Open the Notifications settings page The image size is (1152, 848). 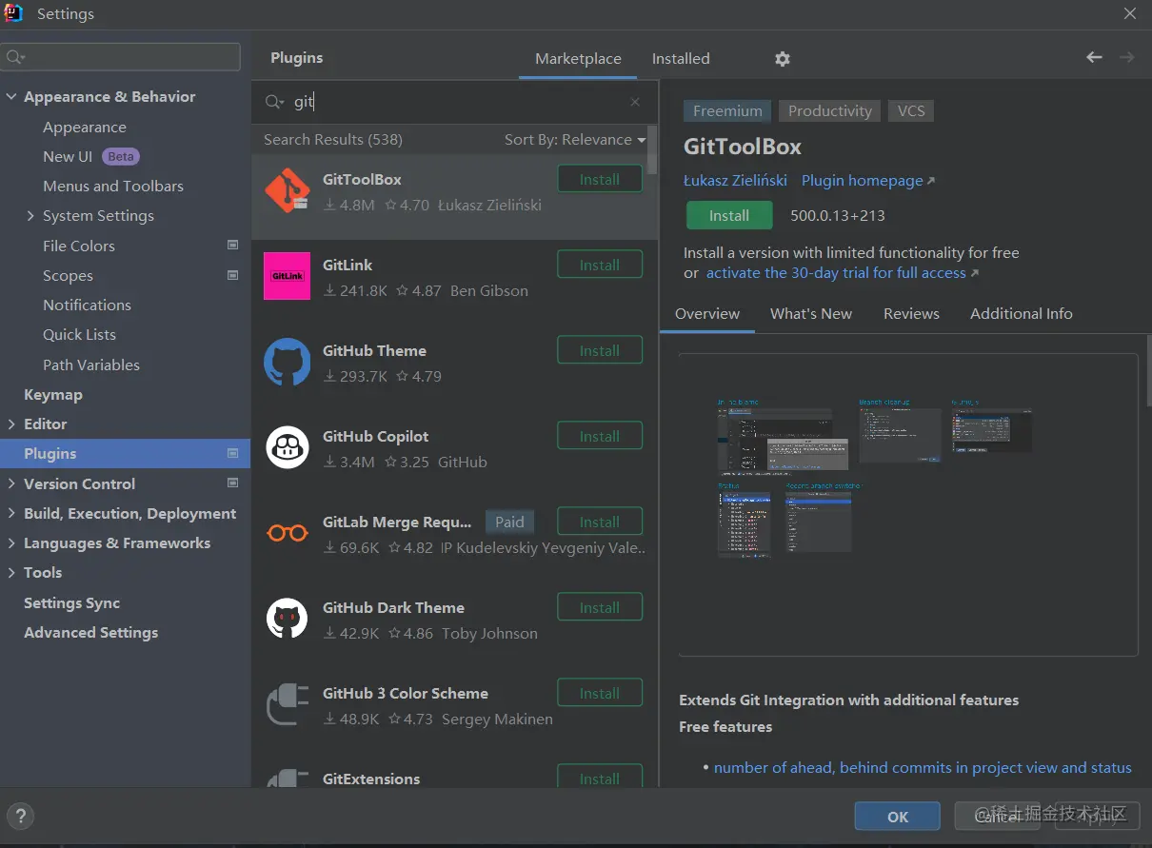pyautogui.click(x=88, y=306)
